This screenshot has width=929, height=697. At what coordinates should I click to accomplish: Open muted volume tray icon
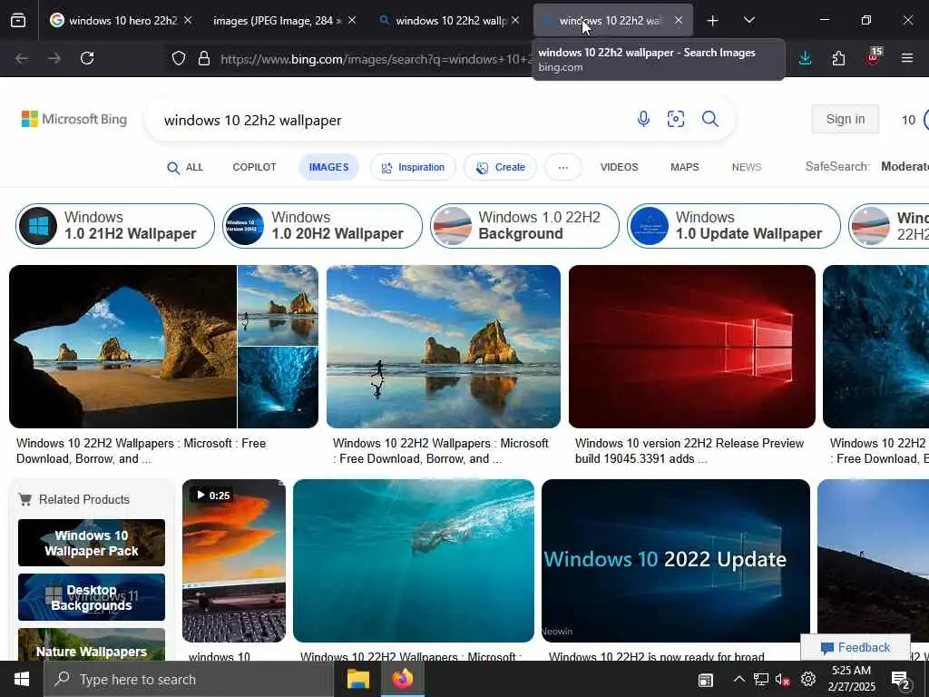[x=783, y=680]
